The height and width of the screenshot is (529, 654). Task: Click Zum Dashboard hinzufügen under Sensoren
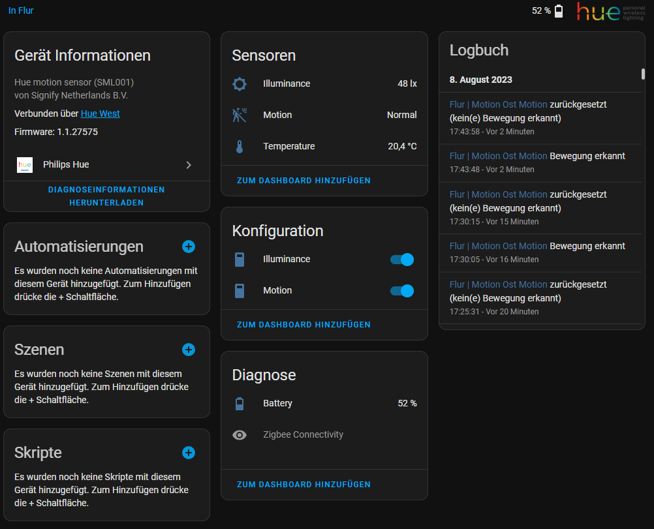tap(304, 180)
